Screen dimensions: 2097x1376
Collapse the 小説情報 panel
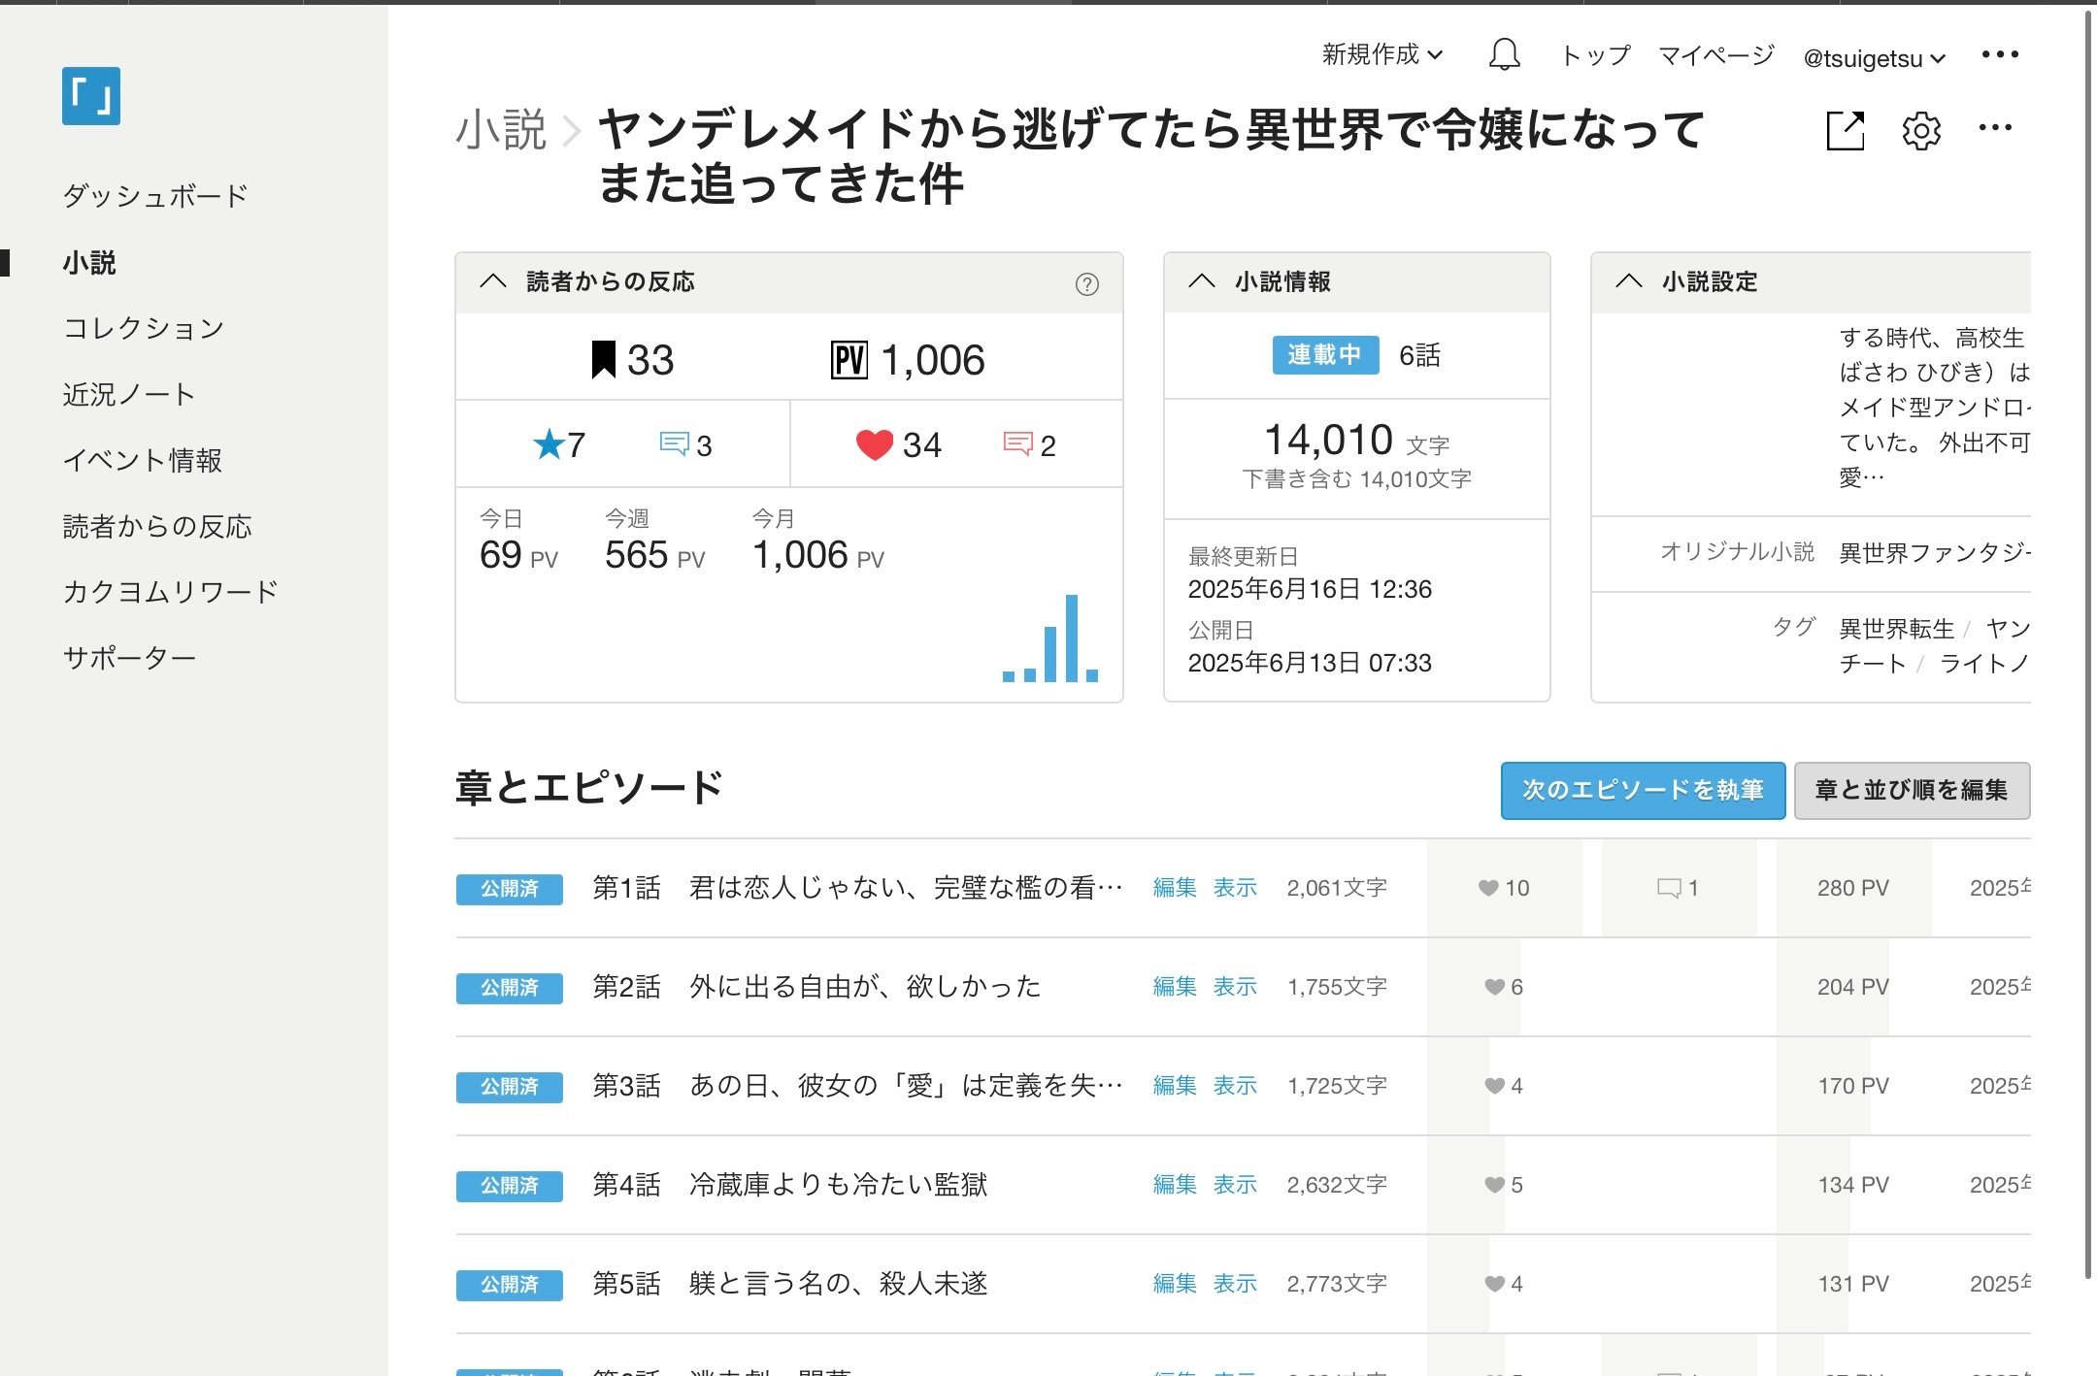click(1202, 281)
